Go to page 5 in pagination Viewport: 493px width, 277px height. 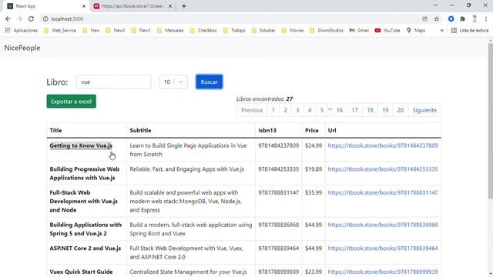(x=322, y=110)
